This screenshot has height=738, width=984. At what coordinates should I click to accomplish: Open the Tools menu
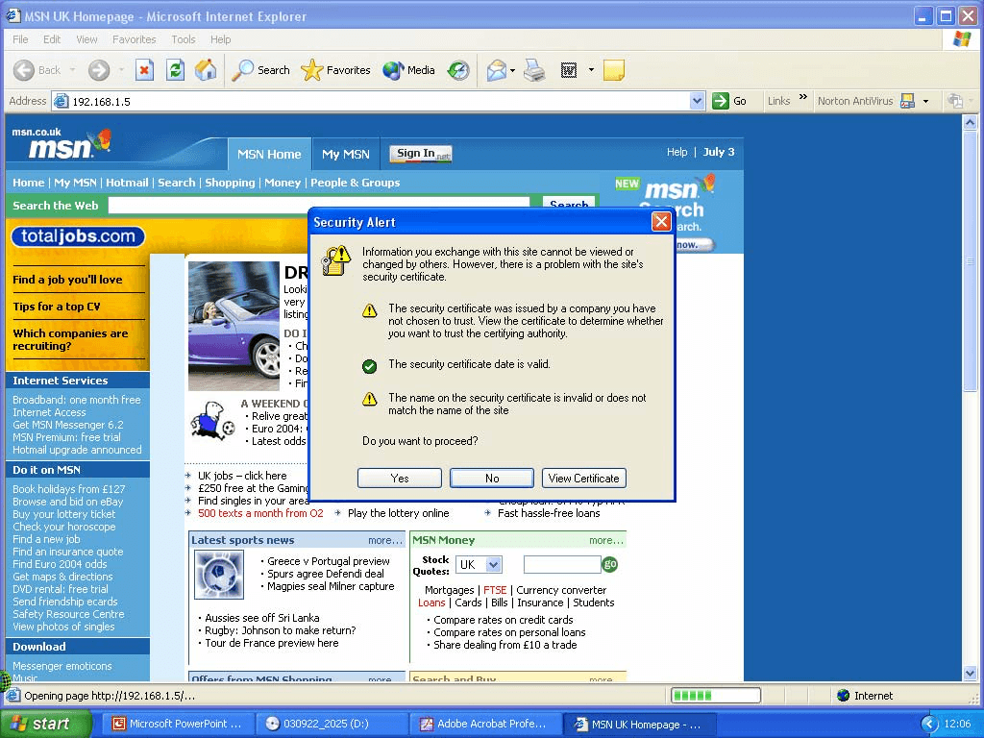pos(184,39)
